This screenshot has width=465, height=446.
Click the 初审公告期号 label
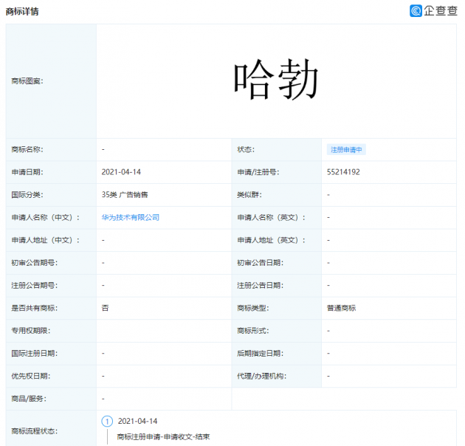coord(35,263)
